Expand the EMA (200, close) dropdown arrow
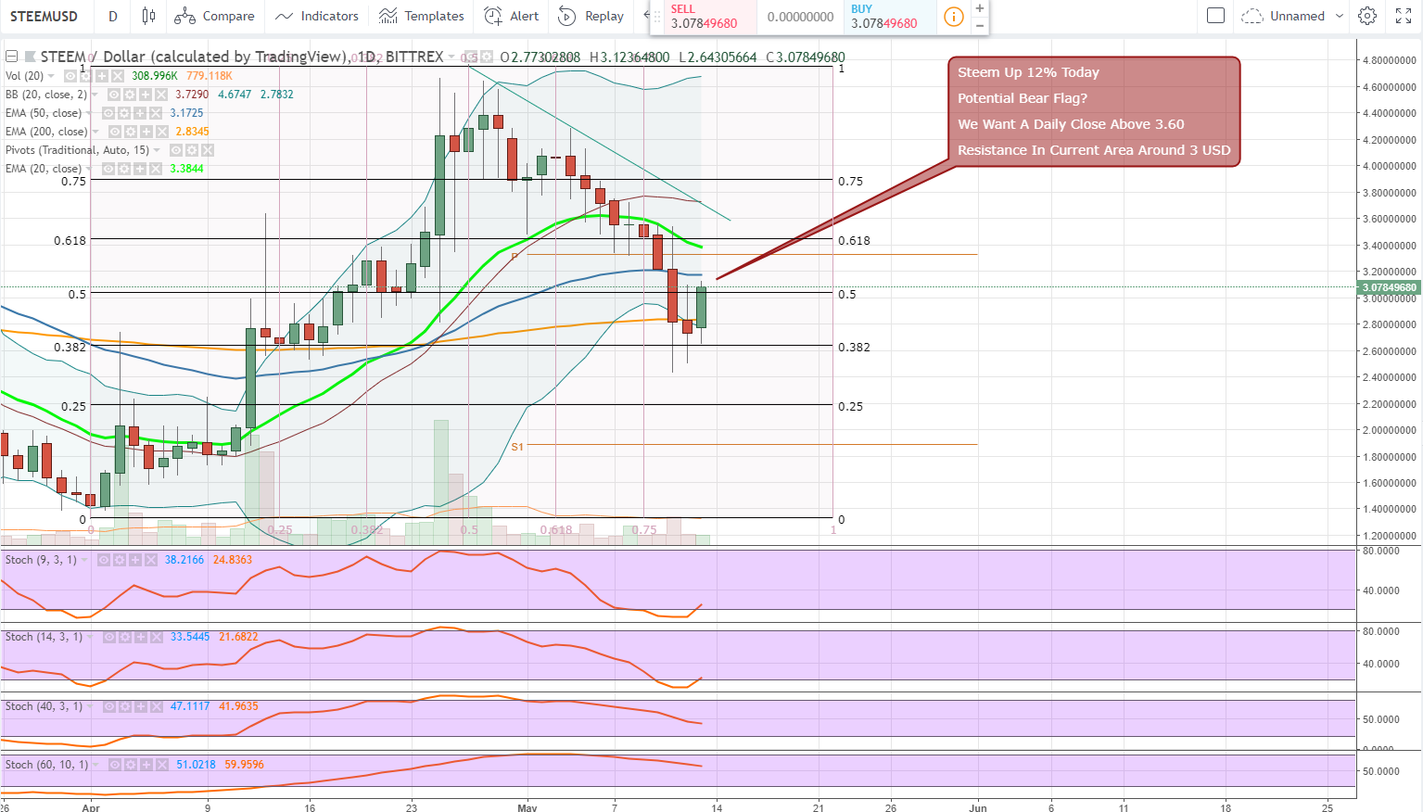Viewport: 1423px width, 812px height. pyautogui.click(x=95, y=132)
